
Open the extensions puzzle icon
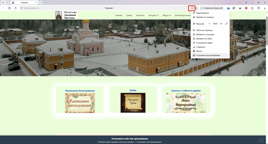(x=252, y=8)
